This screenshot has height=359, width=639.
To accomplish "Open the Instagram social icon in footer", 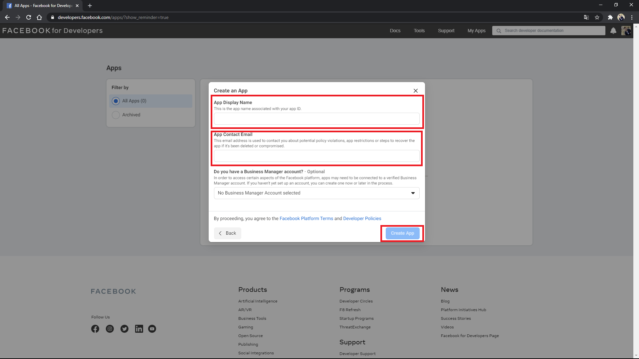I will click(110, 329).
